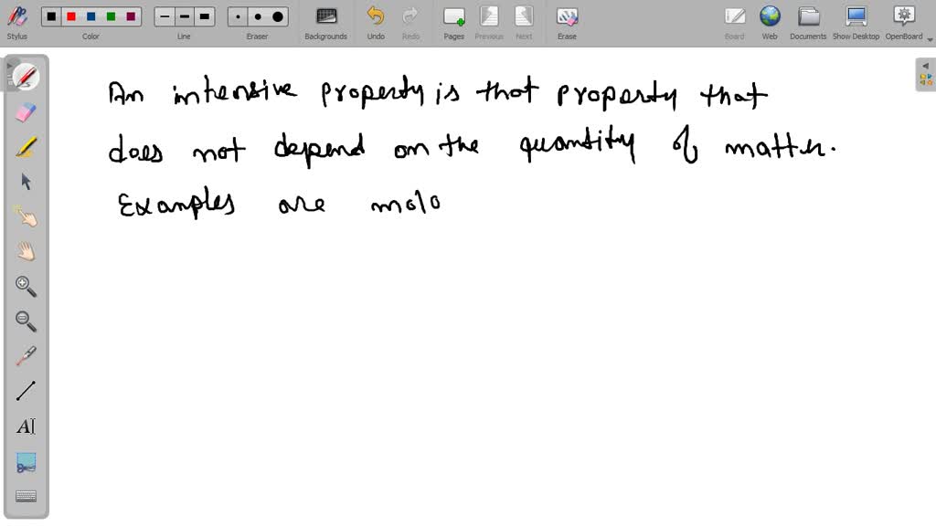This screenshot has height=526, width=936.
Task: Select the medium line thickness
Action: [x=184, y=16]
